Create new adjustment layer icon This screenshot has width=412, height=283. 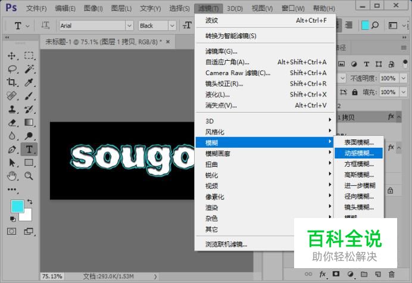point(350,274)
